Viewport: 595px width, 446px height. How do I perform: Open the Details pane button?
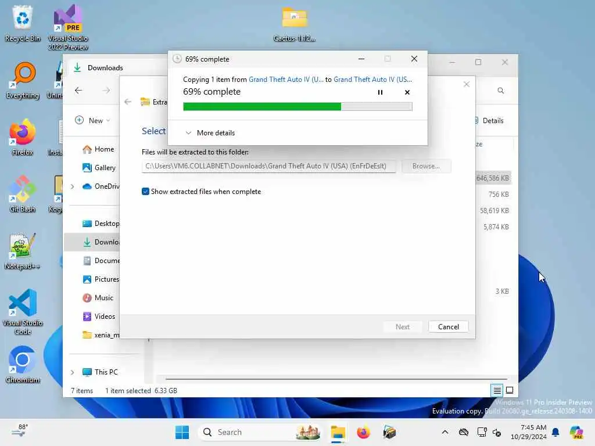tap(490, 121)
